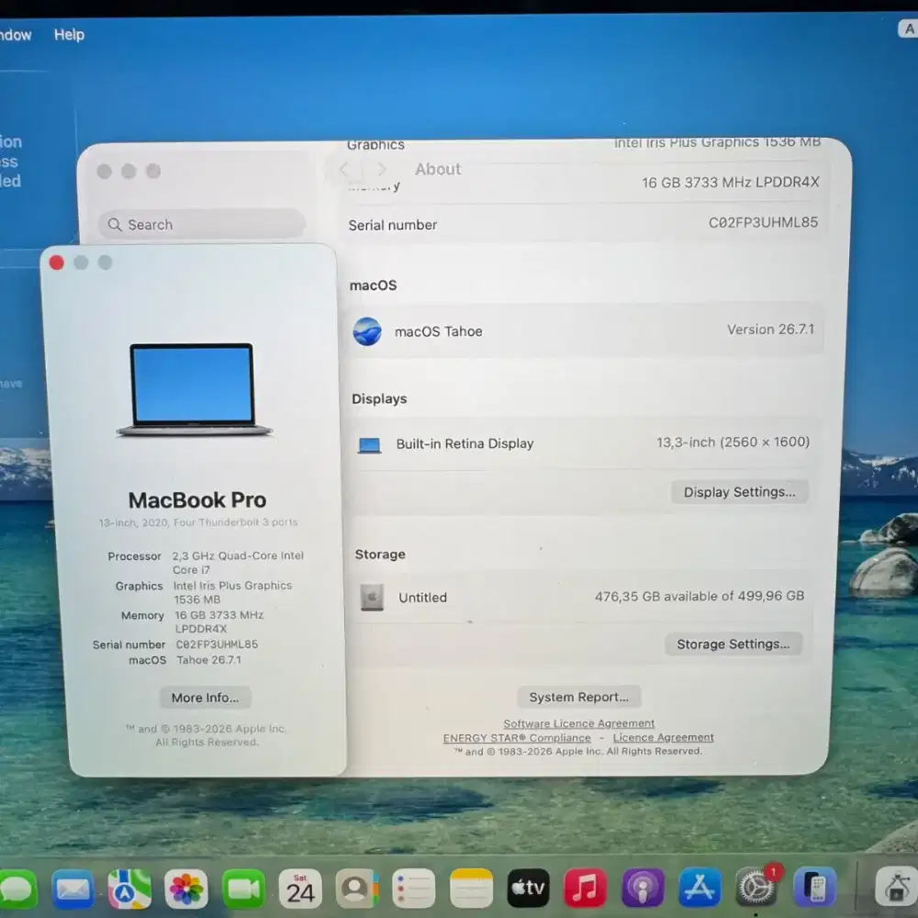Click the MacBook Pro heading
918x918 pixels.
click(x=197, y=500)
